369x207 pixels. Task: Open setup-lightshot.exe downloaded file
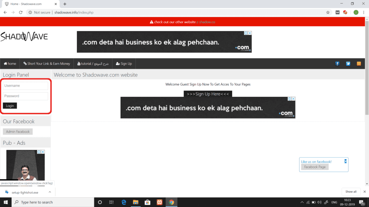pos(25,193)
